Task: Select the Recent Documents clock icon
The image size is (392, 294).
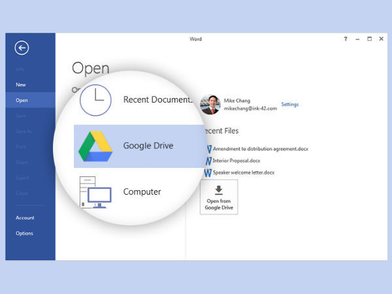Action: tap(95, 100)
